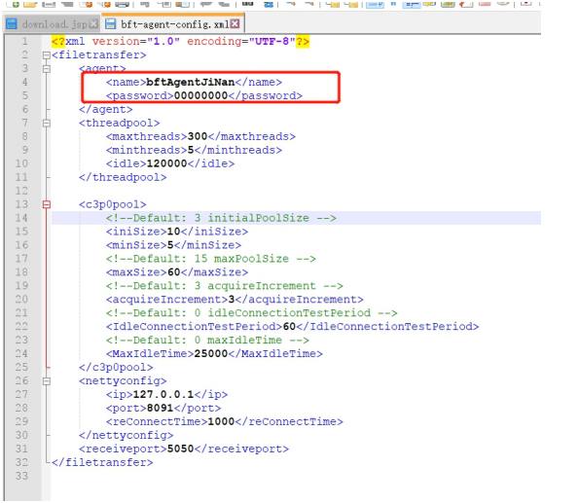
Task: Click the 127.0.0.1 ip value
Action: point(163,394)
